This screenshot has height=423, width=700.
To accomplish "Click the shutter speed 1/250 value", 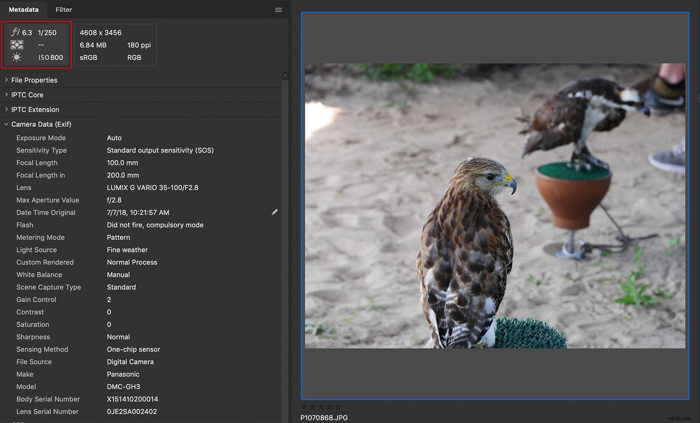I will pyautogui.click(x=48, y=32).
